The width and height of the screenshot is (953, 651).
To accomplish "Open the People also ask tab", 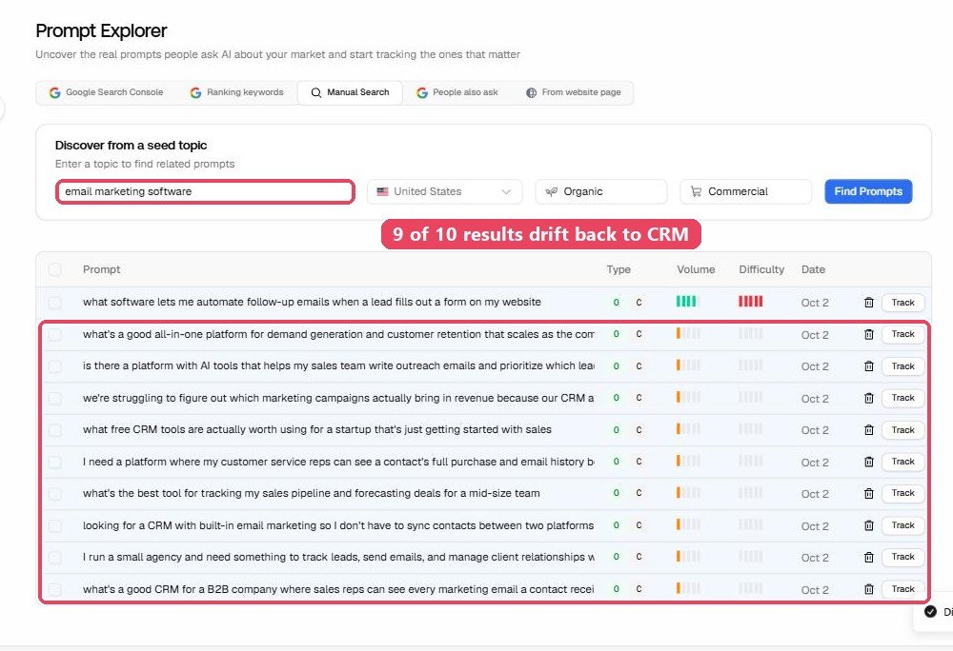I will pyautogui.click(x=457, y=92).
